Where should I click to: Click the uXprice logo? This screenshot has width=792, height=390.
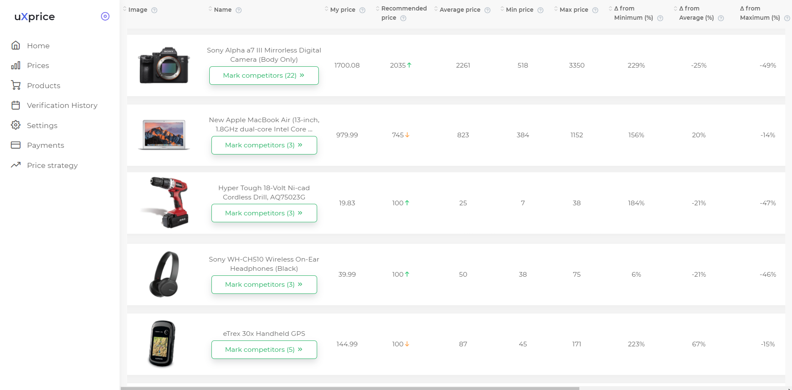pyautogui.click(x=34, y=16)
